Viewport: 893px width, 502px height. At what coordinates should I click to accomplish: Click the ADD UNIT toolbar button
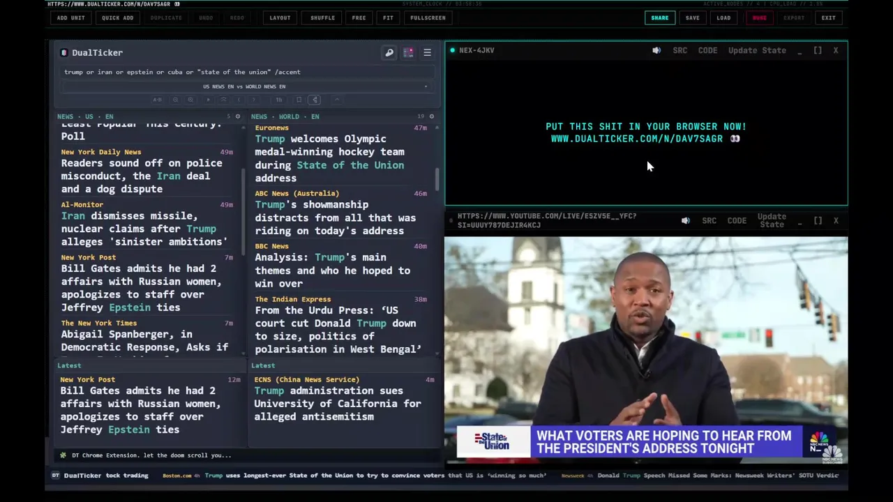[x=70, y=17]
